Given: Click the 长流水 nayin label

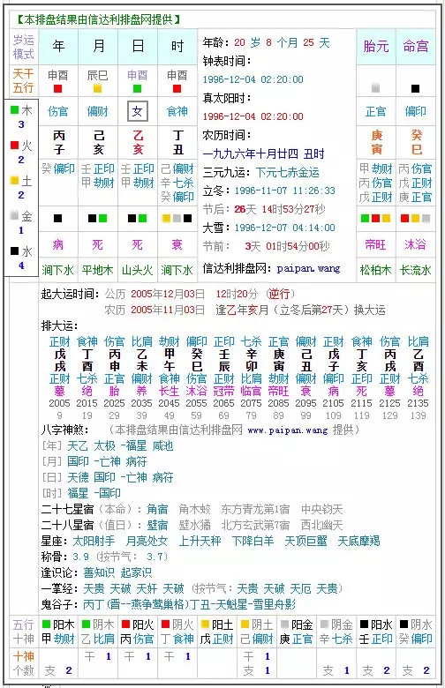Looking at the screenshot, I should coord(416,270).
